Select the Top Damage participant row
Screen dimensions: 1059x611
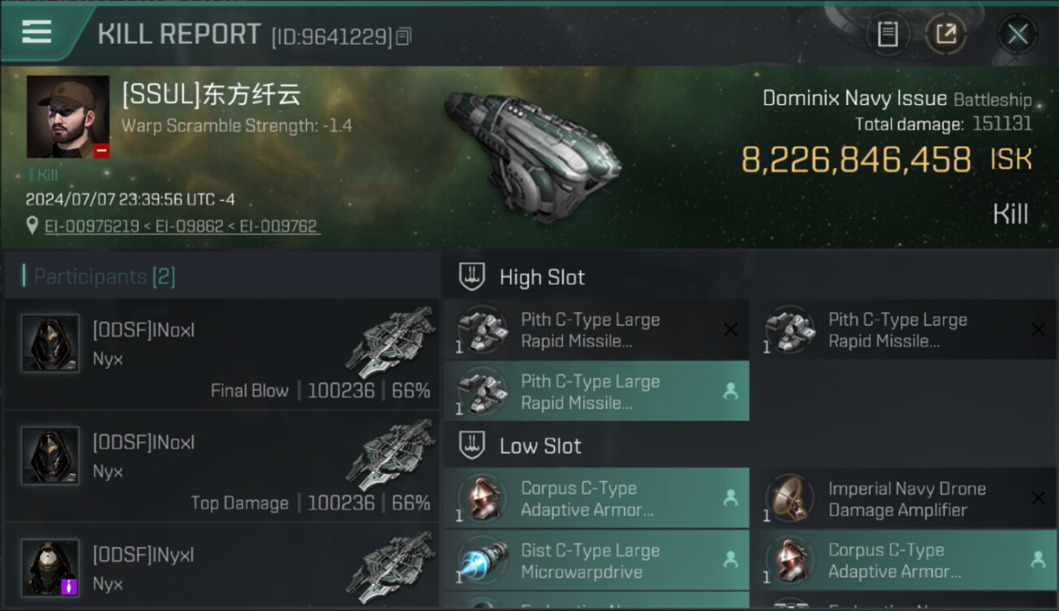click(x=222, y=466)
